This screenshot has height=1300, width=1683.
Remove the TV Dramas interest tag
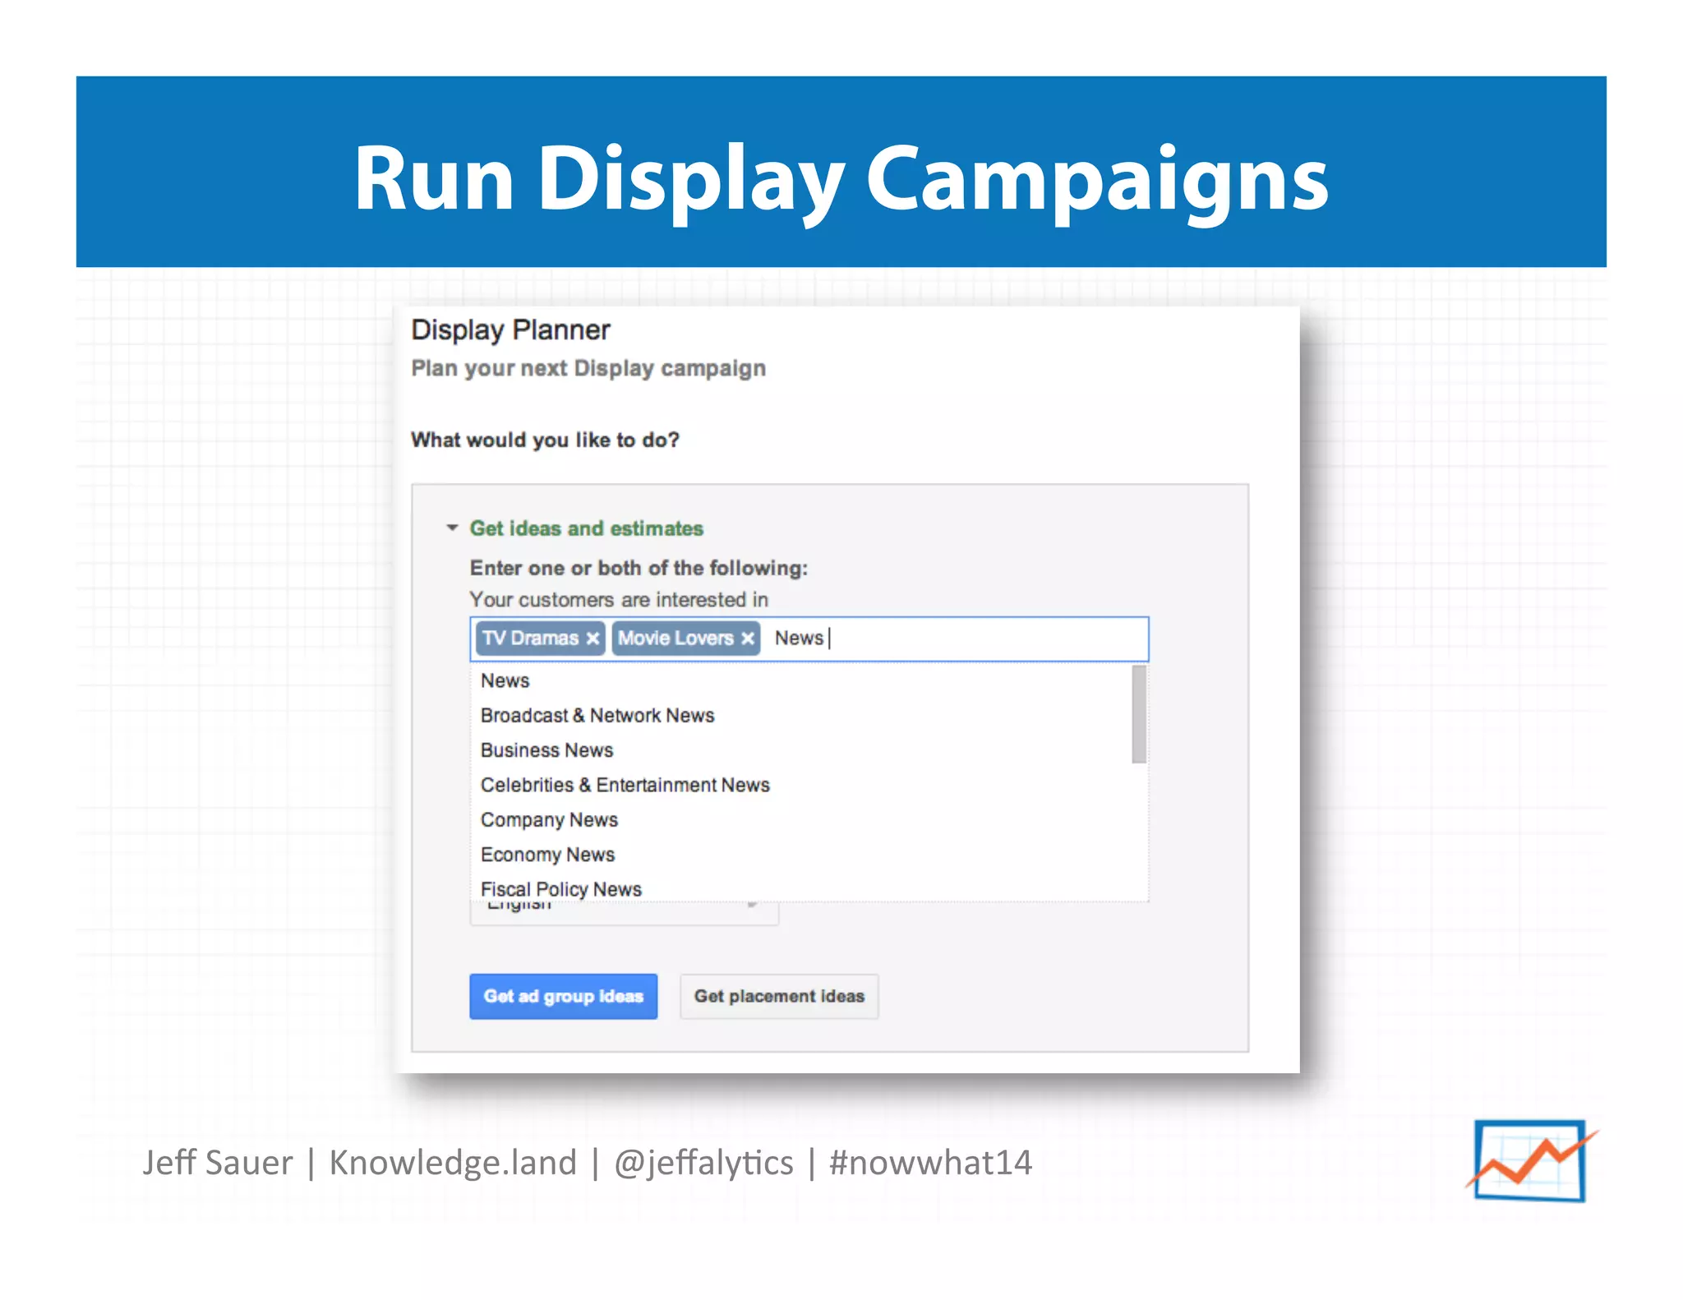(593, 638)
